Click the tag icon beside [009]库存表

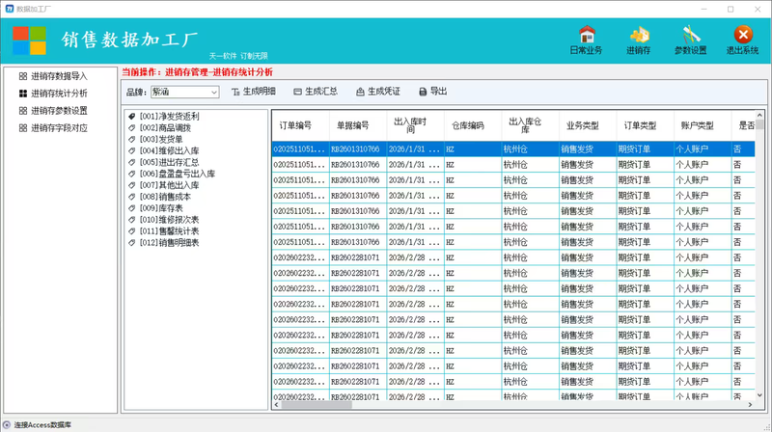point(132,208)
